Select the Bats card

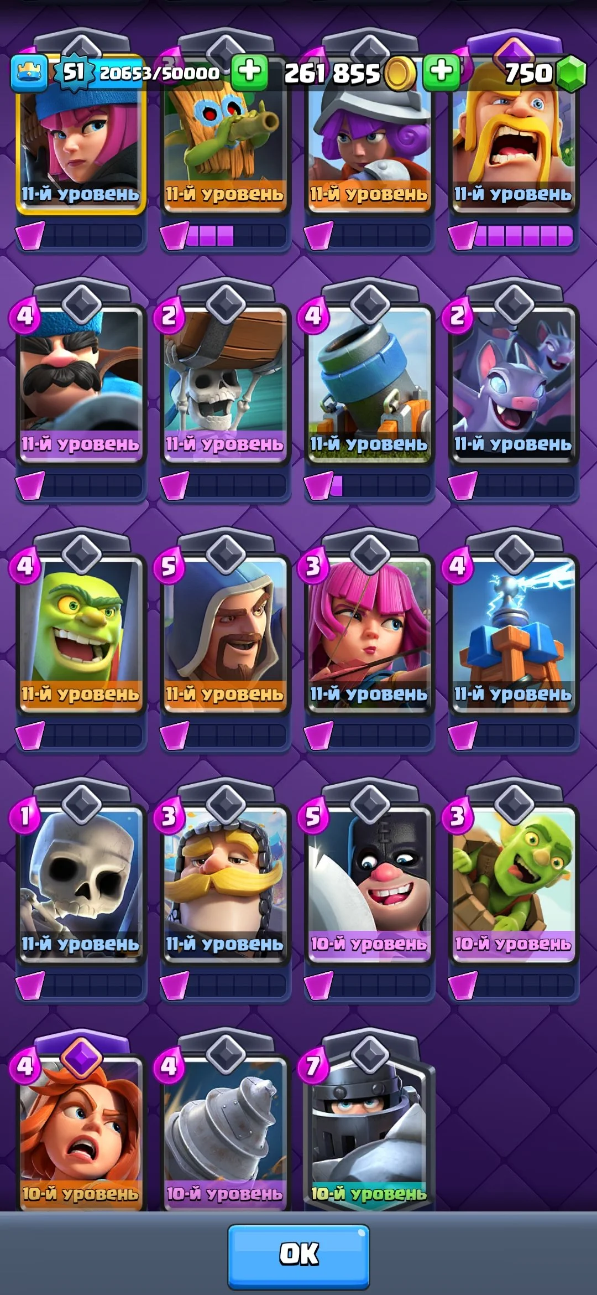pos(513,384)
